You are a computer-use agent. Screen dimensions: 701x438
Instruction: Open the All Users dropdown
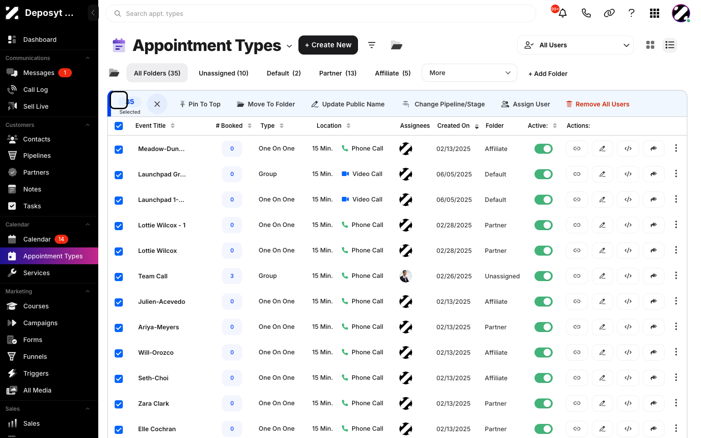pyautogui.click(x=575, y=45)
